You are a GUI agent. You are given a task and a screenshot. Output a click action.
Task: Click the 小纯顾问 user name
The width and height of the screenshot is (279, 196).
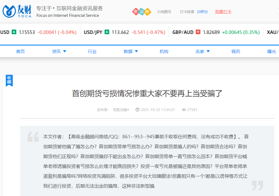(164, 12)
